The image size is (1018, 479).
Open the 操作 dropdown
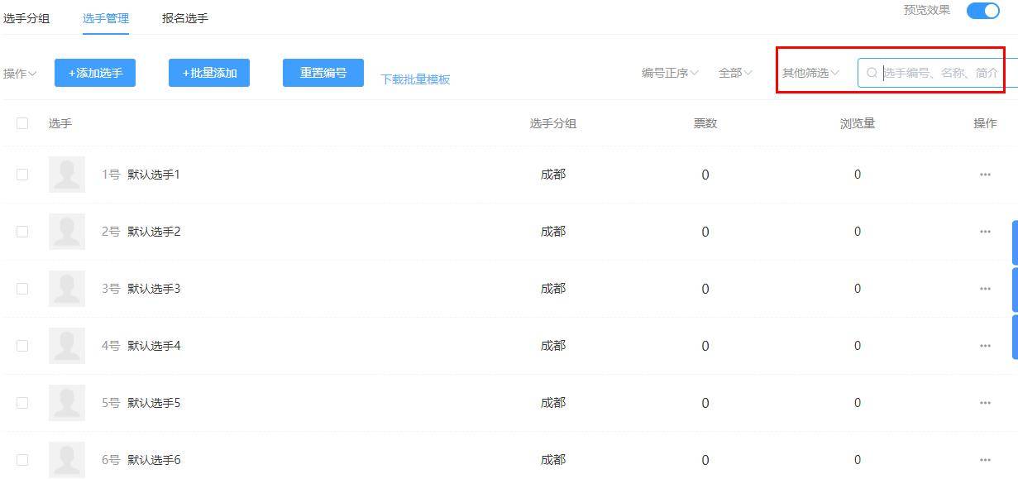point(20,74)
